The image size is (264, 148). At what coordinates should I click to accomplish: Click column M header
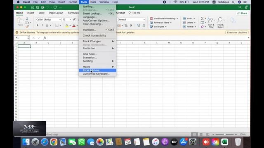(x=169, y=43)
